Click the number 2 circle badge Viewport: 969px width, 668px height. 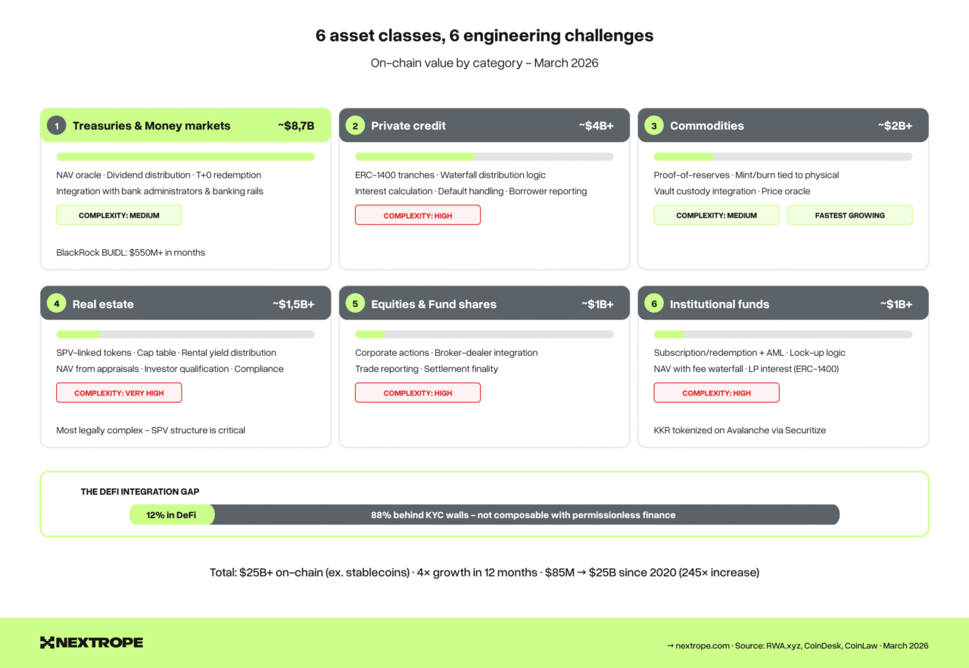[x=355, y=126]
